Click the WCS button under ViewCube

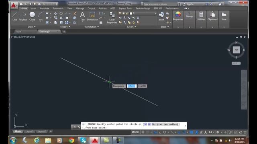tap(236, 63)
